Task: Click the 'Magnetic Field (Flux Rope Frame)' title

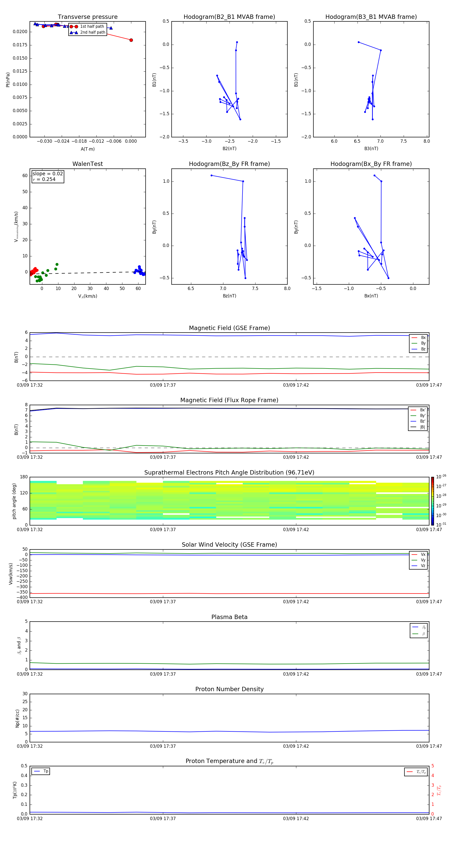Action: 229,400
